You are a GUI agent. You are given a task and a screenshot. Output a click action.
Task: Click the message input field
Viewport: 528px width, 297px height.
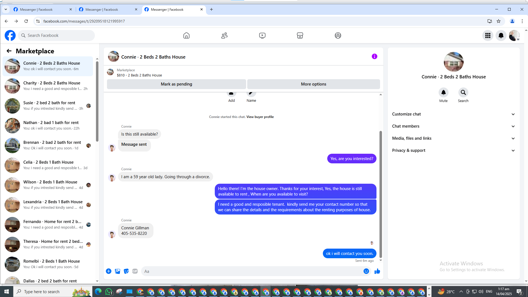coord(252,271)
